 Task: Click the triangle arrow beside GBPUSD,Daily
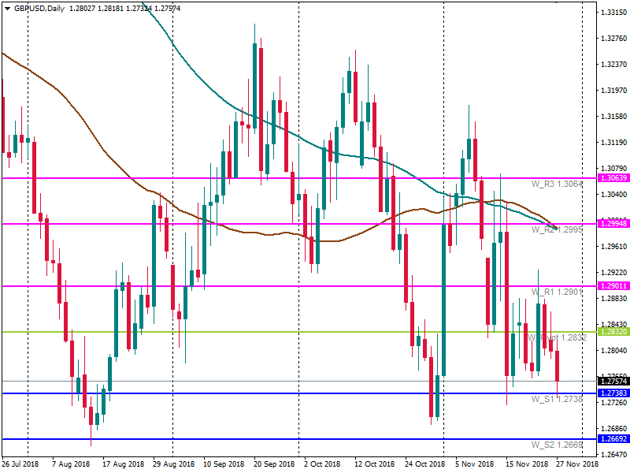tap(6, 8)
